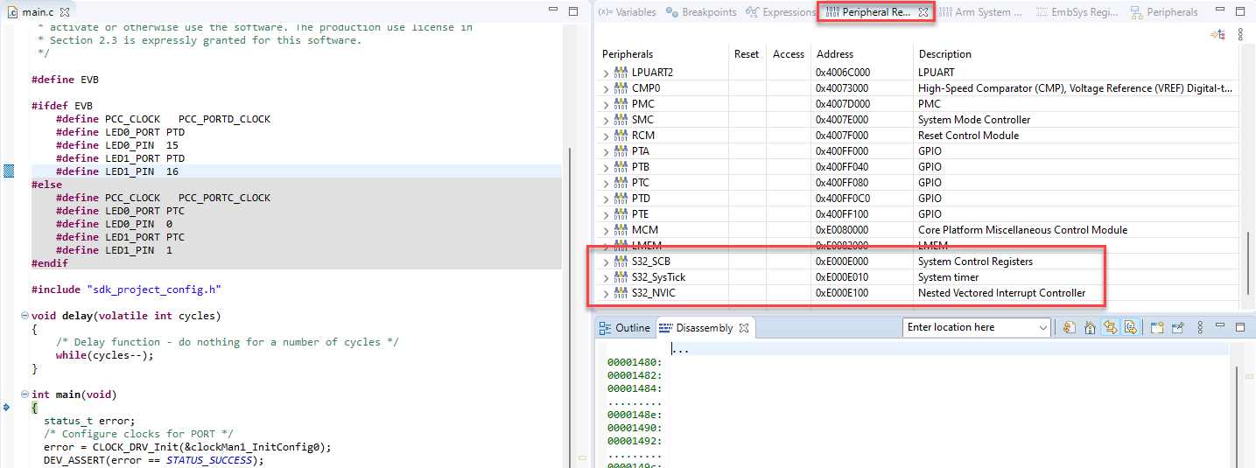
Task: Maximize the main.c editor area
Action: point(573,11)
